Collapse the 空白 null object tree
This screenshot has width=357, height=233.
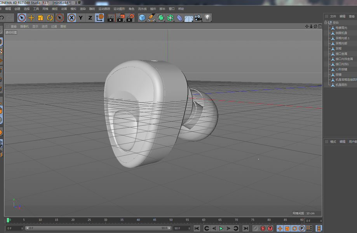(x=326, y=22)
